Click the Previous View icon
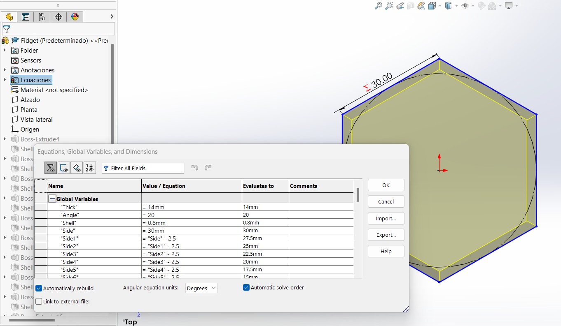 click(400, 6)
